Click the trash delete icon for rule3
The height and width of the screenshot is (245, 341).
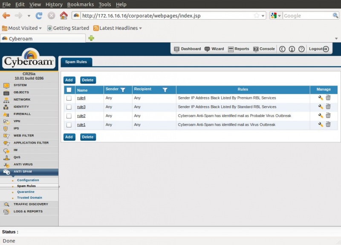(x=328, y=107)
